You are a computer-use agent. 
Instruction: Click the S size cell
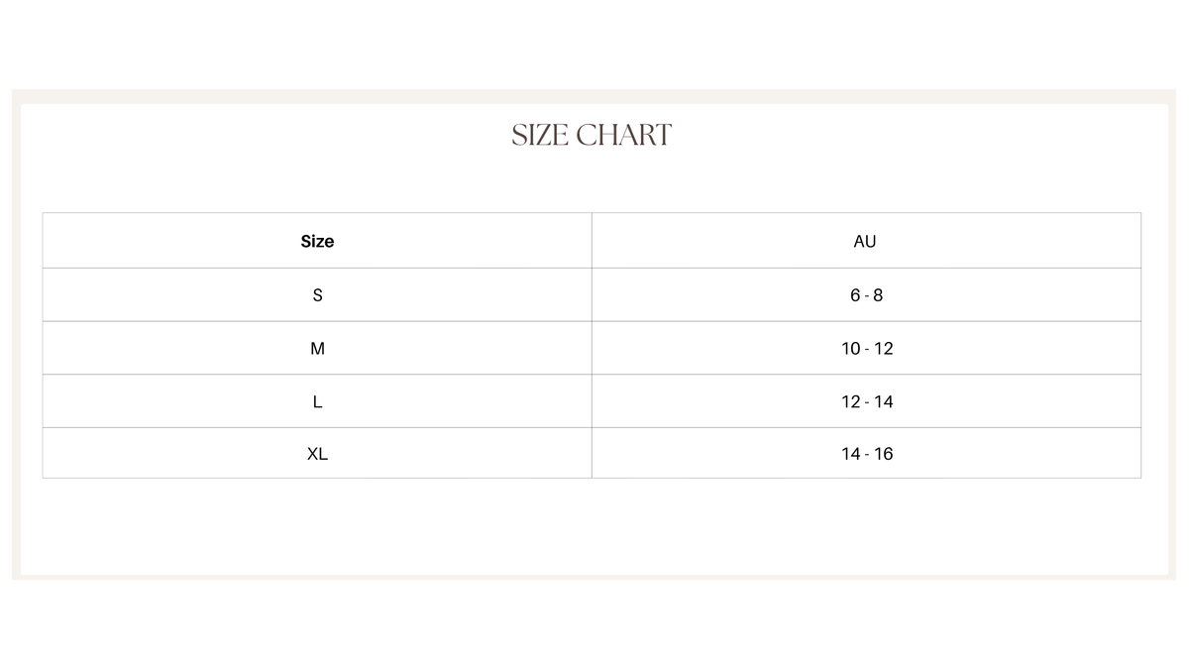[317, 295]
